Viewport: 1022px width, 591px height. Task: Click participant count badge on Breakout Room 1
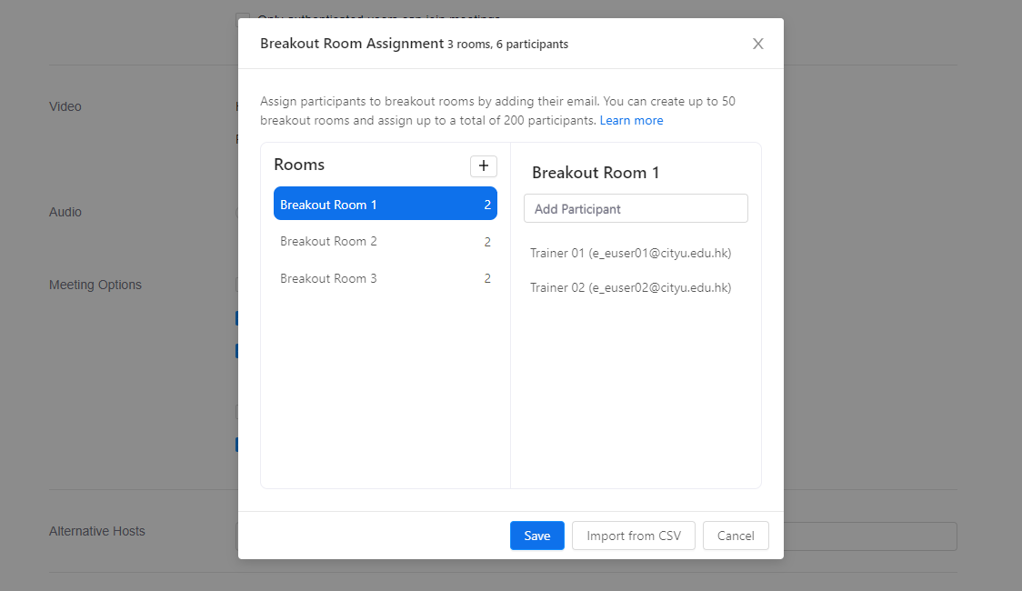pos(487,205)
